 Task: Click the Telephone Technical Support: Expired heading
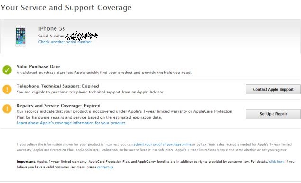click(58, 86)
